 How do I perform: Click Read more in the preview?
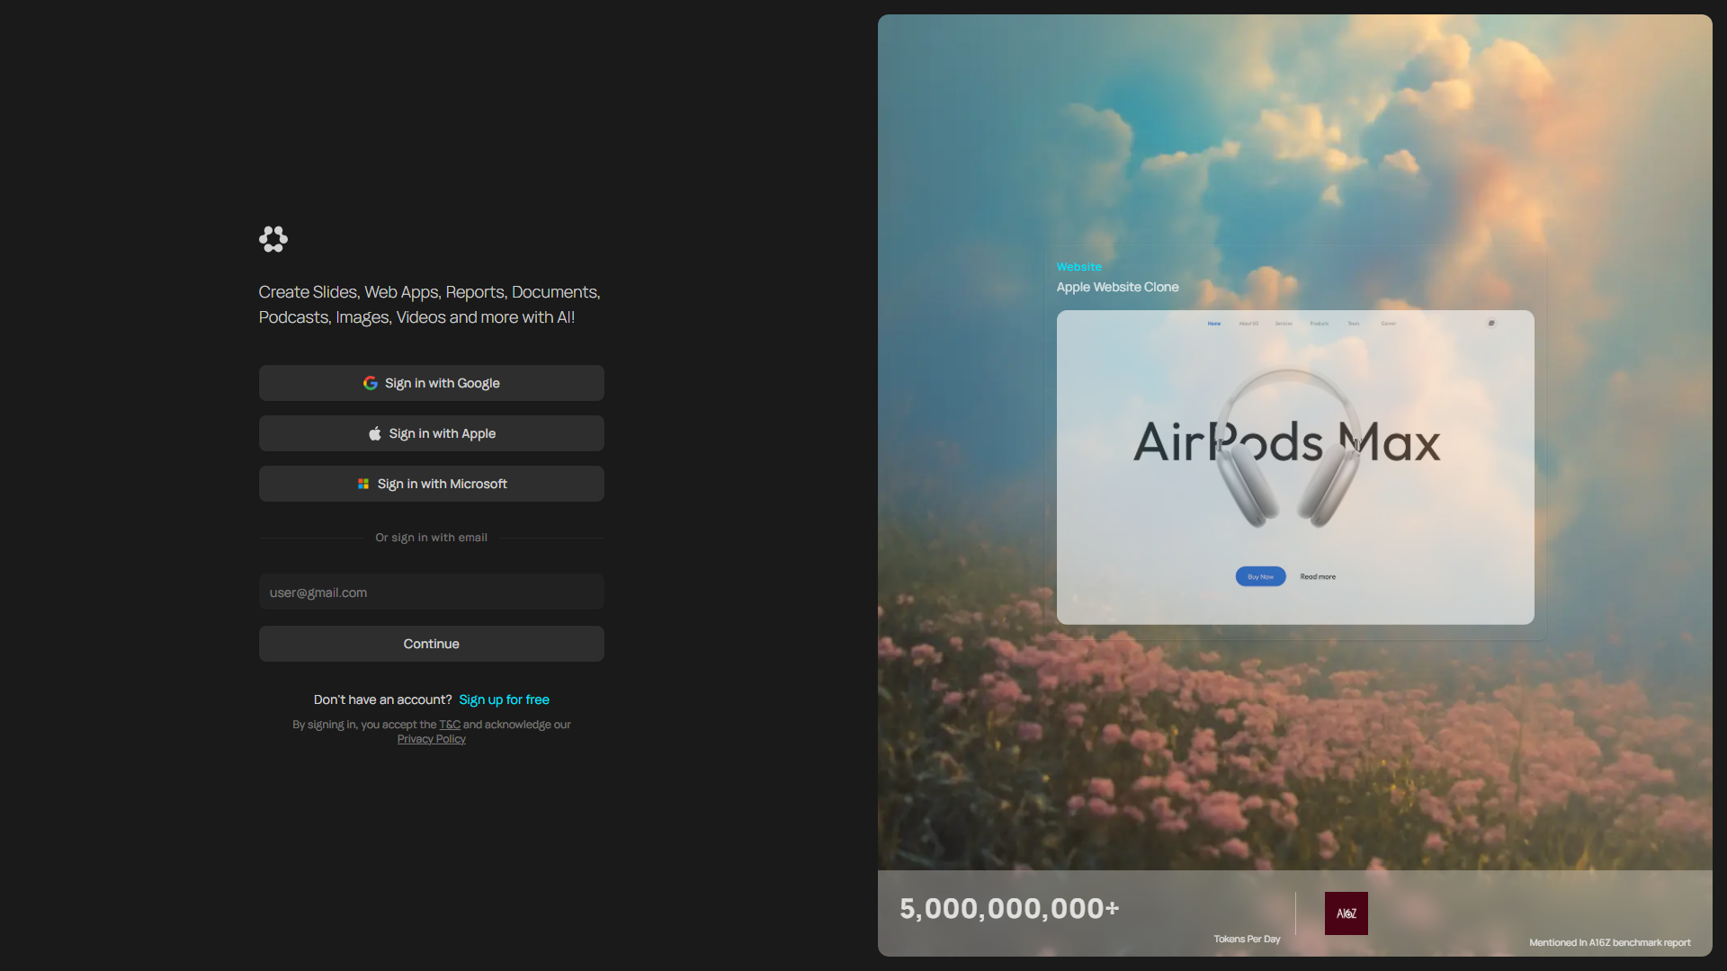[1318, 576]
